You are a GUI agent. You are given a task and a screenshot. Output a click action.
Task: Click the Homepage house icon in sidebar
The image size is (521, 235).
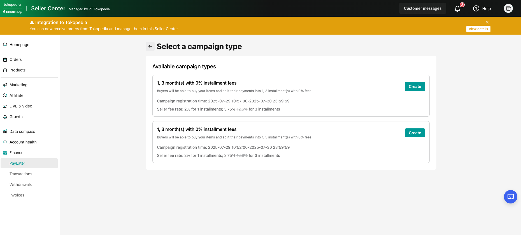point(5,45)
